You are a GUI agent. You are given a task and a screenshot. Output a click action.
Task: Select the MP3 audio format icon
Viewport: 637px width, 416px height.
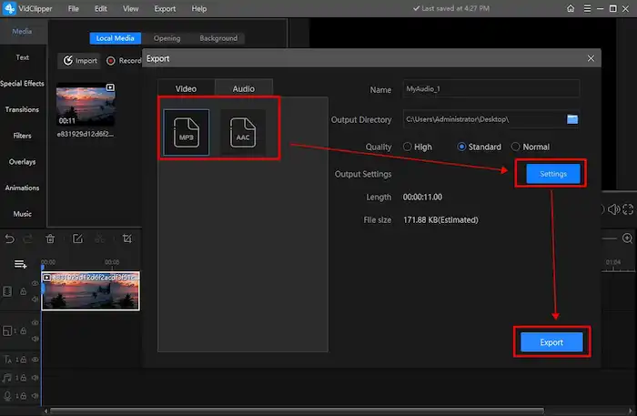186,132
